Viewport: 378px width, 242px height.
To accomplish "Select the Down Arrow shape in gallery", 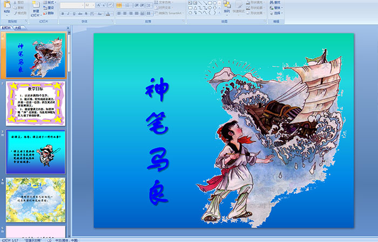I will (x=214, y=8).
